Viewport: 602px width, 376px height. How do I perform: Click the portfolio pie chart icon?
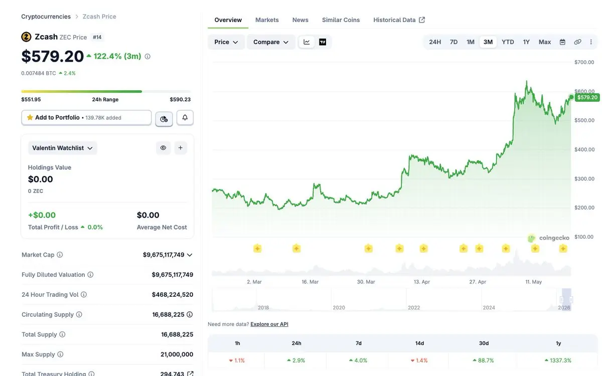[164, 119]
